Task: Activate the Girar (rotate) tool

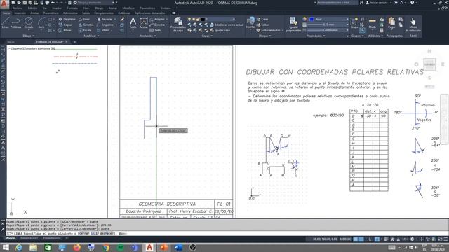Action: (84, 19)
